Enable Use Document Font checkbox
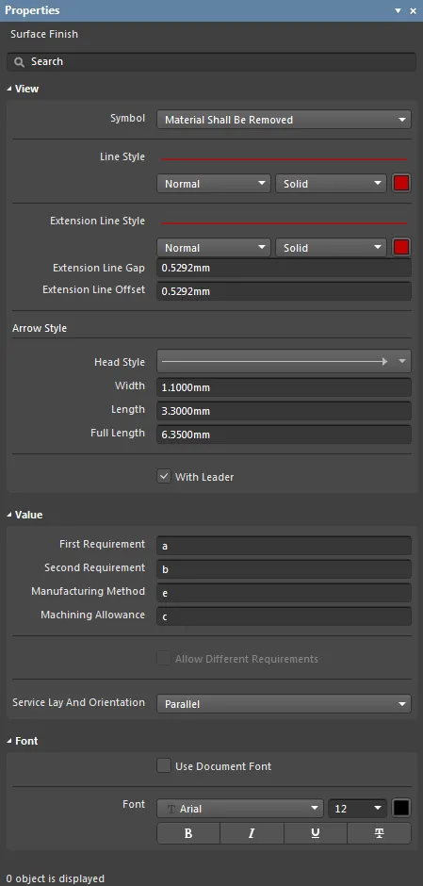The height and width of the screenshot is (886, 423). [164, 765]
